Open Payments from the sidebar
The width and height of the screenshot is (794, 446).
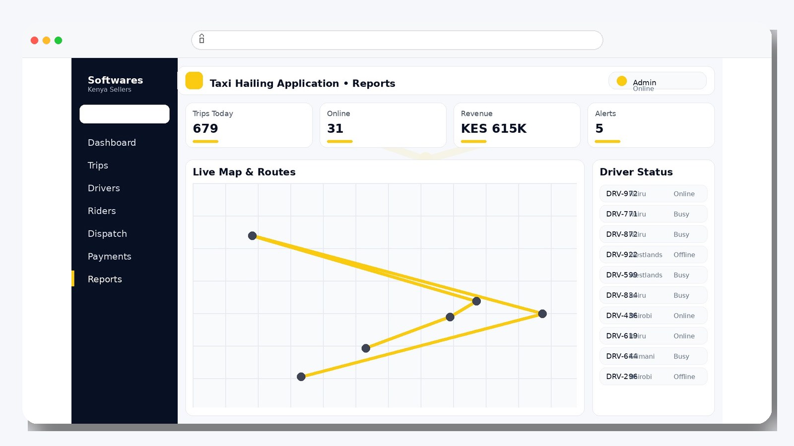[x=109, y=257]
